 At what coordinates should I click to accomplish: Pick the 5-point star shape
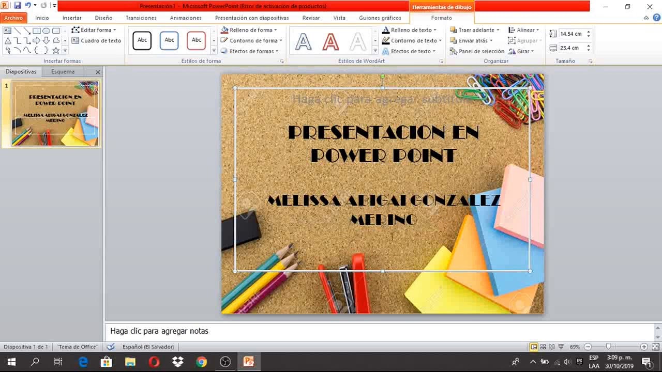(56, 50)
